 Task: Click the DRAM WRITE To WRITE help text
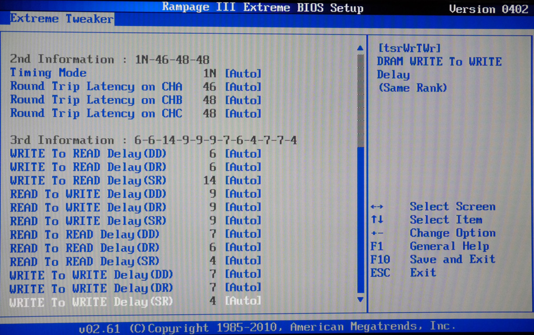click(x=439, y=62)
